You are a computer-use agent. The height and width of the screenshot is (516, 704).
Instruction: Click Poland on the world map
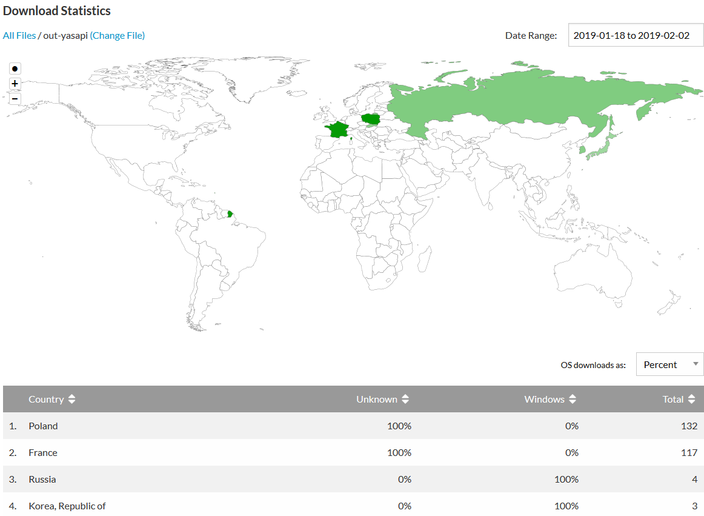point(370,119)
